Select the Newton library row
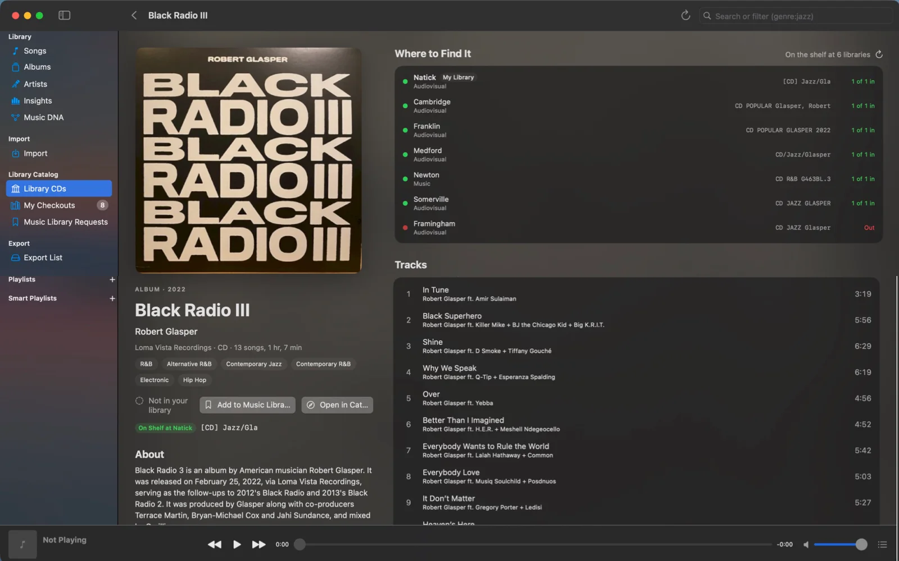The height and width of the screenshot is (561, 899). pyautogui.click(x=638, y=179)
